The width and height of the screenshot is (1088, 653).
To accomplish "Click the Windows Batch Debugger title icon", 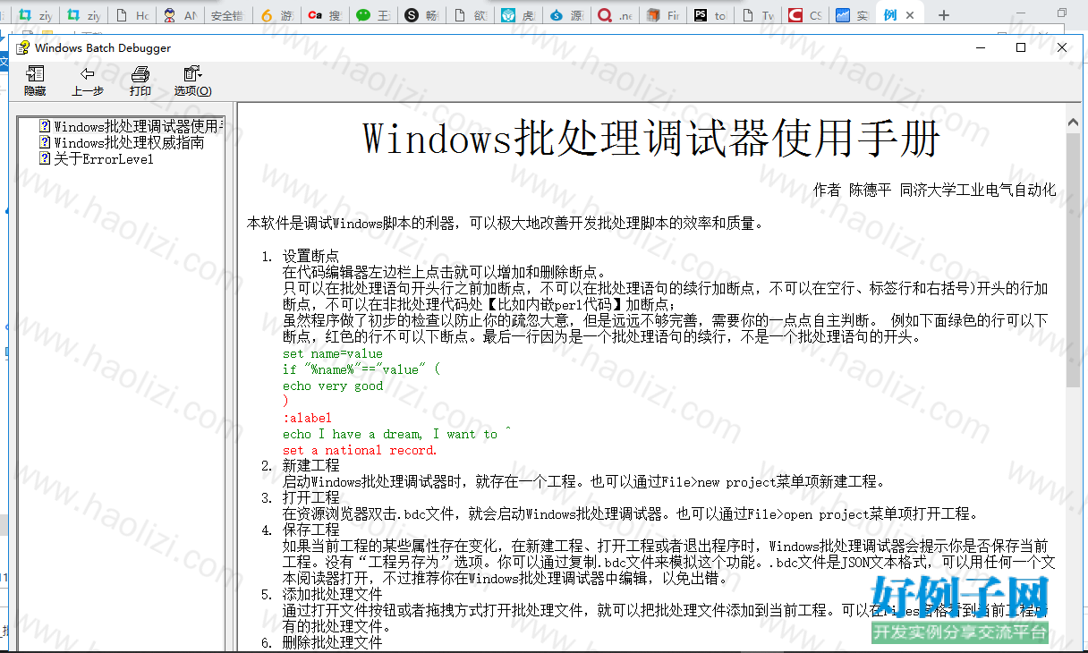I will tap(23, 47).
